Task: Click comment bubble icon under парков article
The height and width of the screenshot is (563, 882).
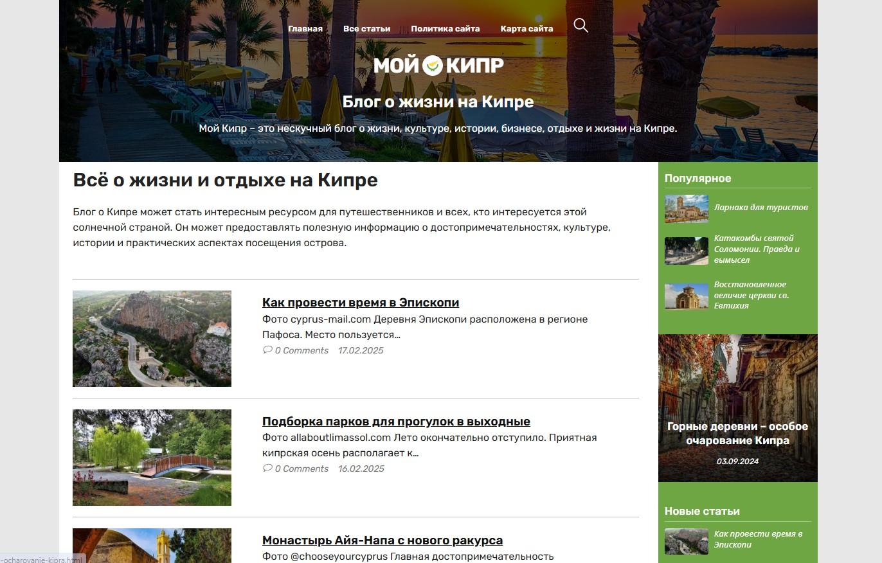Action: (267, 469)
